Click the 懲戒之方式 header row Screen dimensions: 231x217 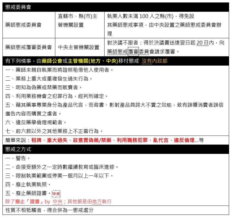coord(116,149)
